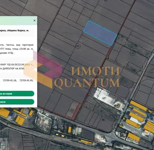154x150 pixels.
Task: Click the circled 47 map label
Action: (x=133, y=53)
